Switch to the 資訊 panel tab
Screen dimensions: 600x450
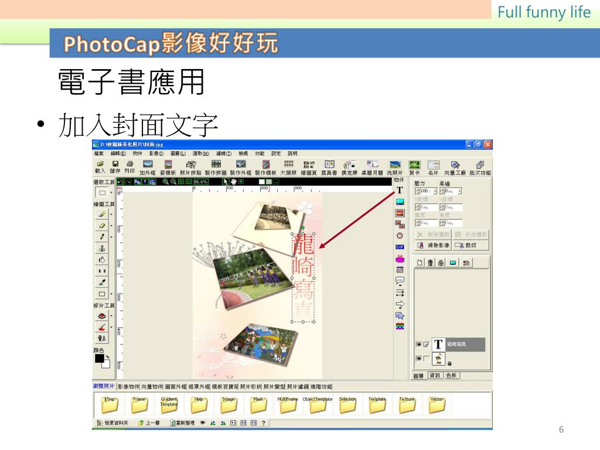435,376
